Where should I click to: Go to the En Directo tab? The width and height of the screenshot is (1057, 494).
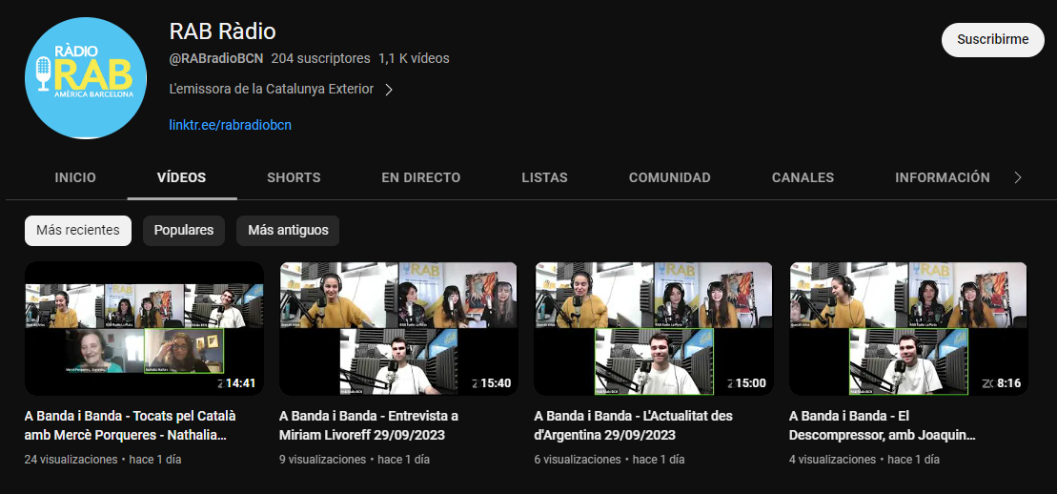tap(420, 177)
